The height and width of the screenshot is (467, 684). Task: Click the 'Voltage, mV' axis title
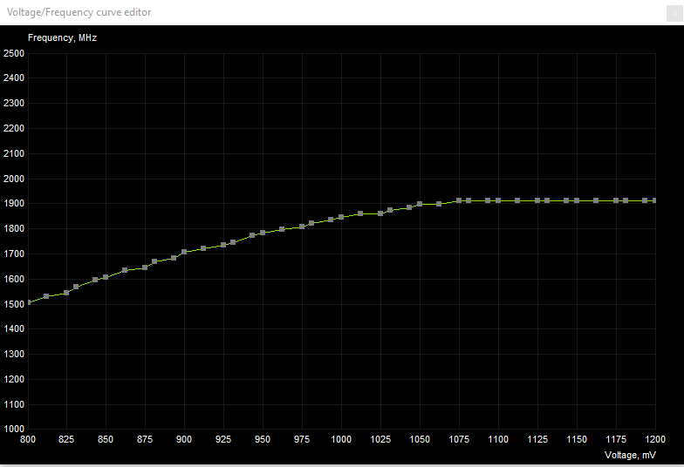click(x=630, y=455)
